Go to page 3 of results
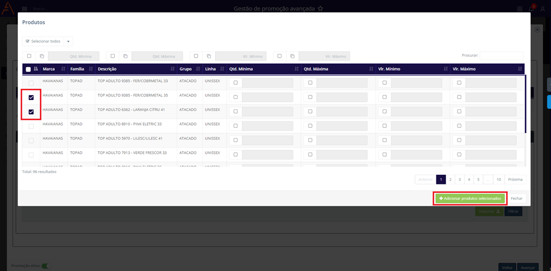The height and width of the screenshot is (271, 551). pos(459,179)
